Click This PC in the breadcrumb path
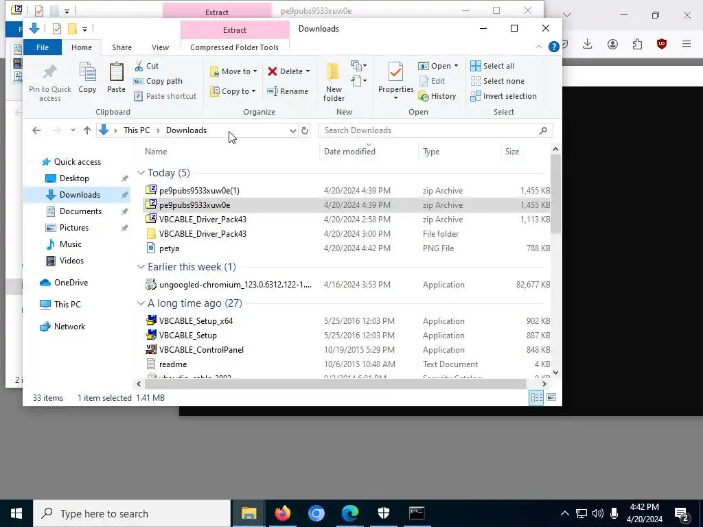 coord(137,130)
